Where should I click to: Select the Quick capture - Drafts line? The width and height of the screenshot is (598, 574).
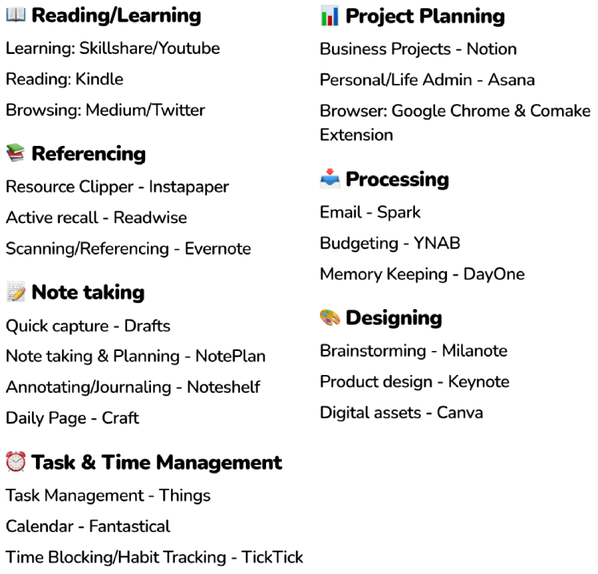point(88,326)
